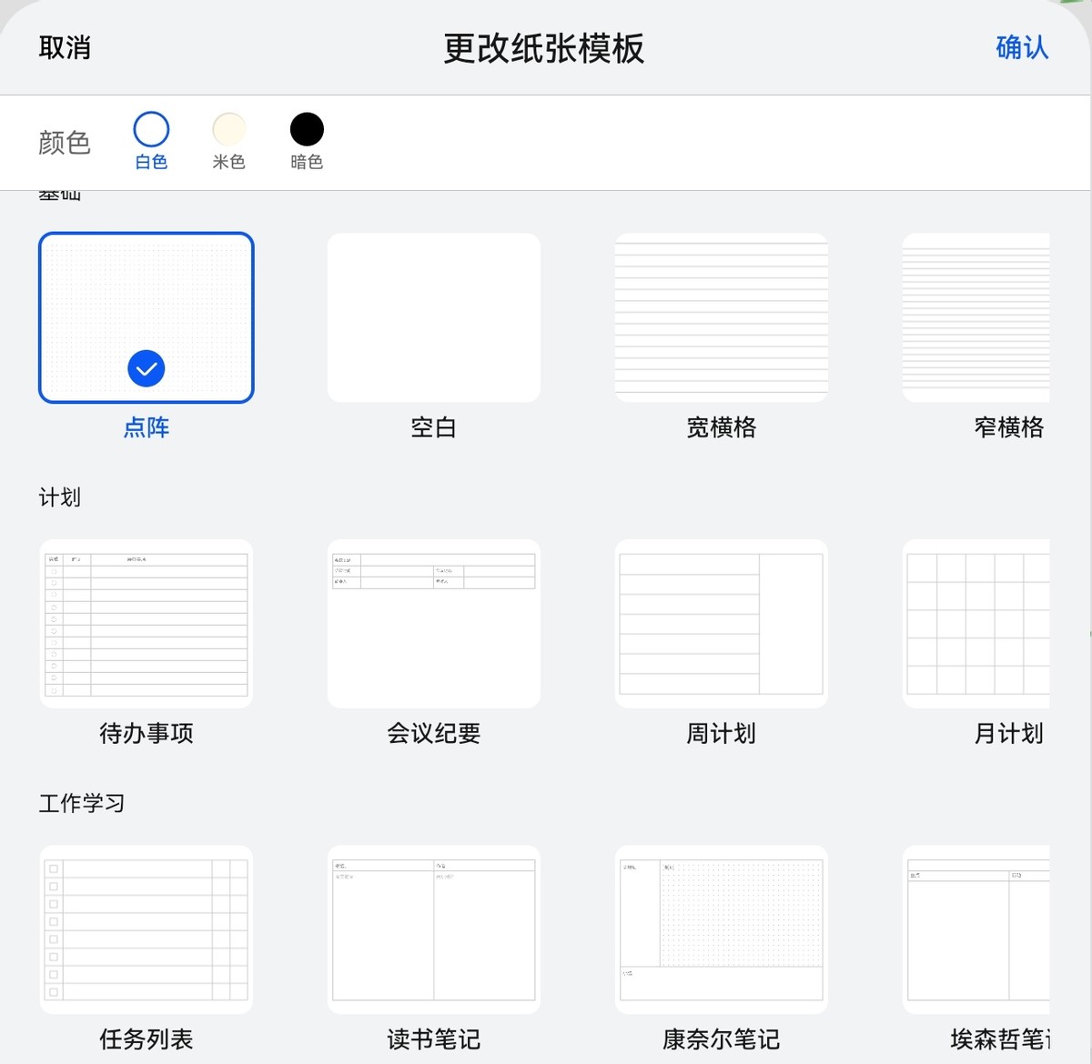Select the 周计划 weekly plan template
Image resolution: width=1092 pixels, height=1064 pixels.
pos(721,624)
